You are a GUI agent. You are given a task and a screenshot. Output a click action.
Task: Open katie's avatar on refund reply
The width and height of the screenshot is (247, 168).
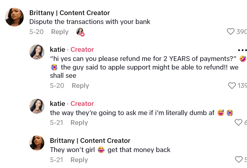(37, 52)
